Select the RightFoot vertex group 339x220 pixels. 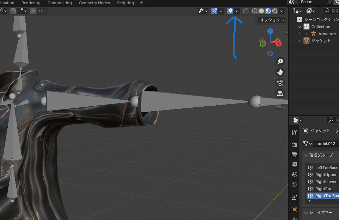click(x=323, y=189)
